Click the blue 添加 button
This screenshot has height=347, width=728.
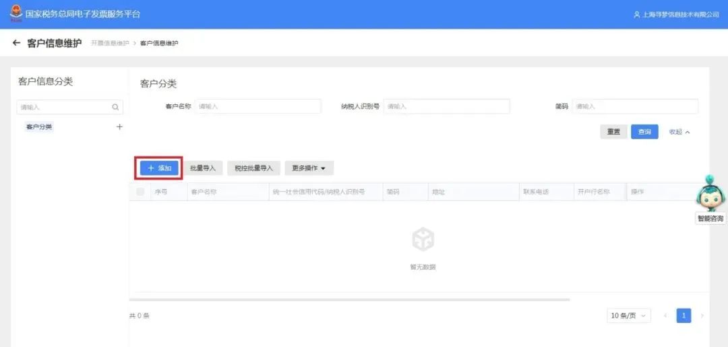tap(160, 168)
